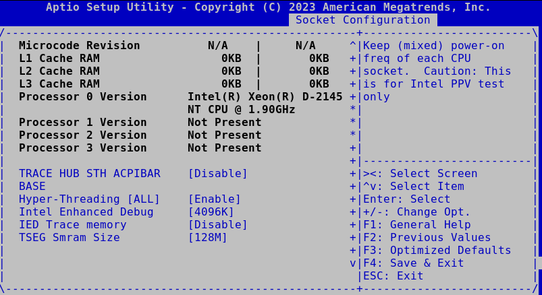The image size is (542, 295).
Task: Open TSEG Smram Size 128M options
Action: [207, 238]
